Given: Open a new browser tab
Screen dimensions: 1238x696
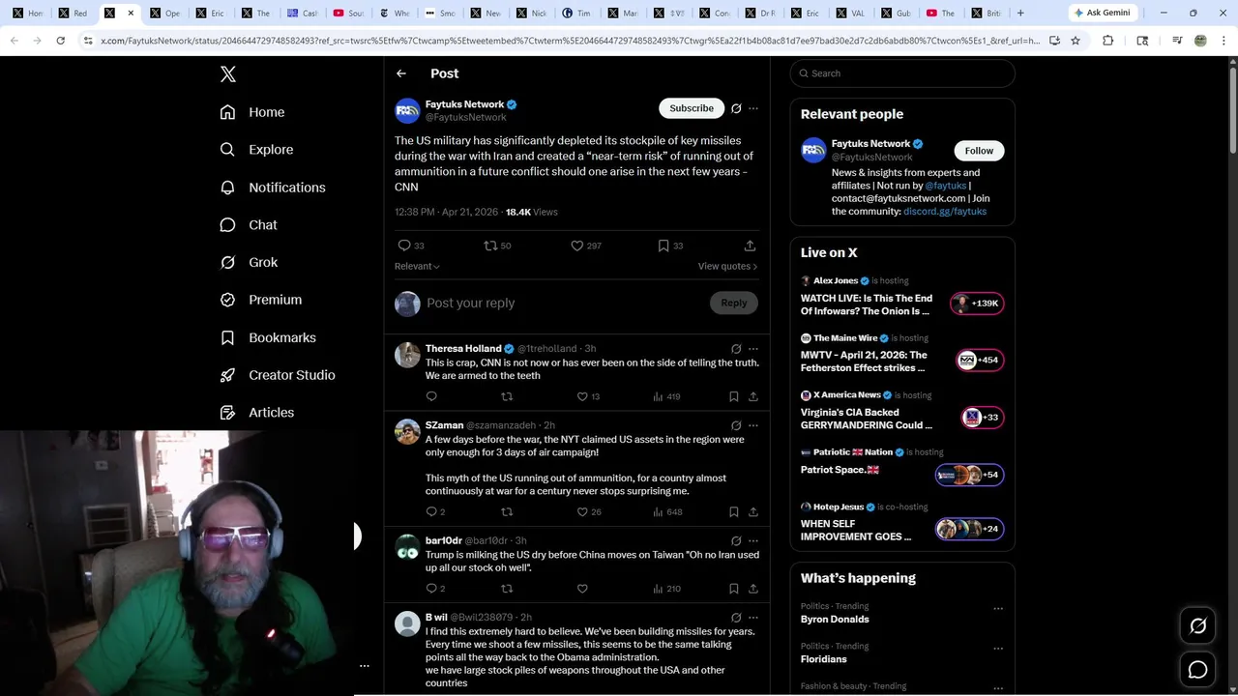Looking at the screenshot, I should [1020, 13].
